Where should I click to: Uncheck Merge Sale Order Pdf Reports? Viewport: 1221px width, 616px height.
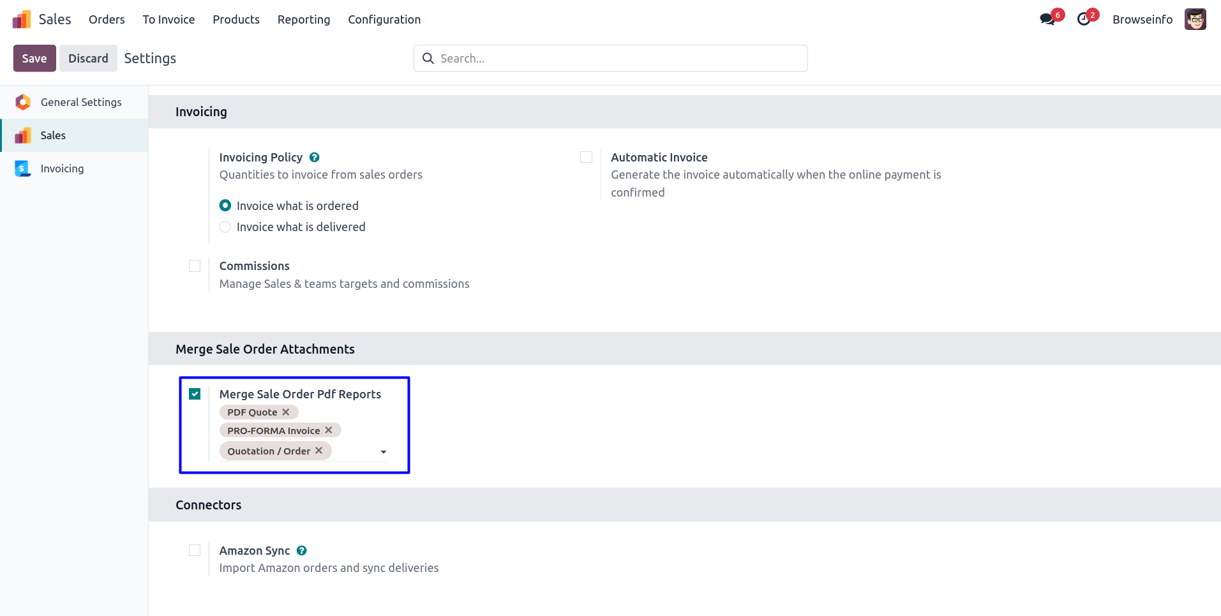click(x=195, y=394)
